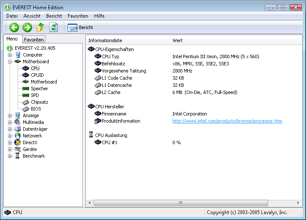Expand the Netzwerk tree node
The width and height of the screenshot is (306, 220).
click(x=10, y=136)
